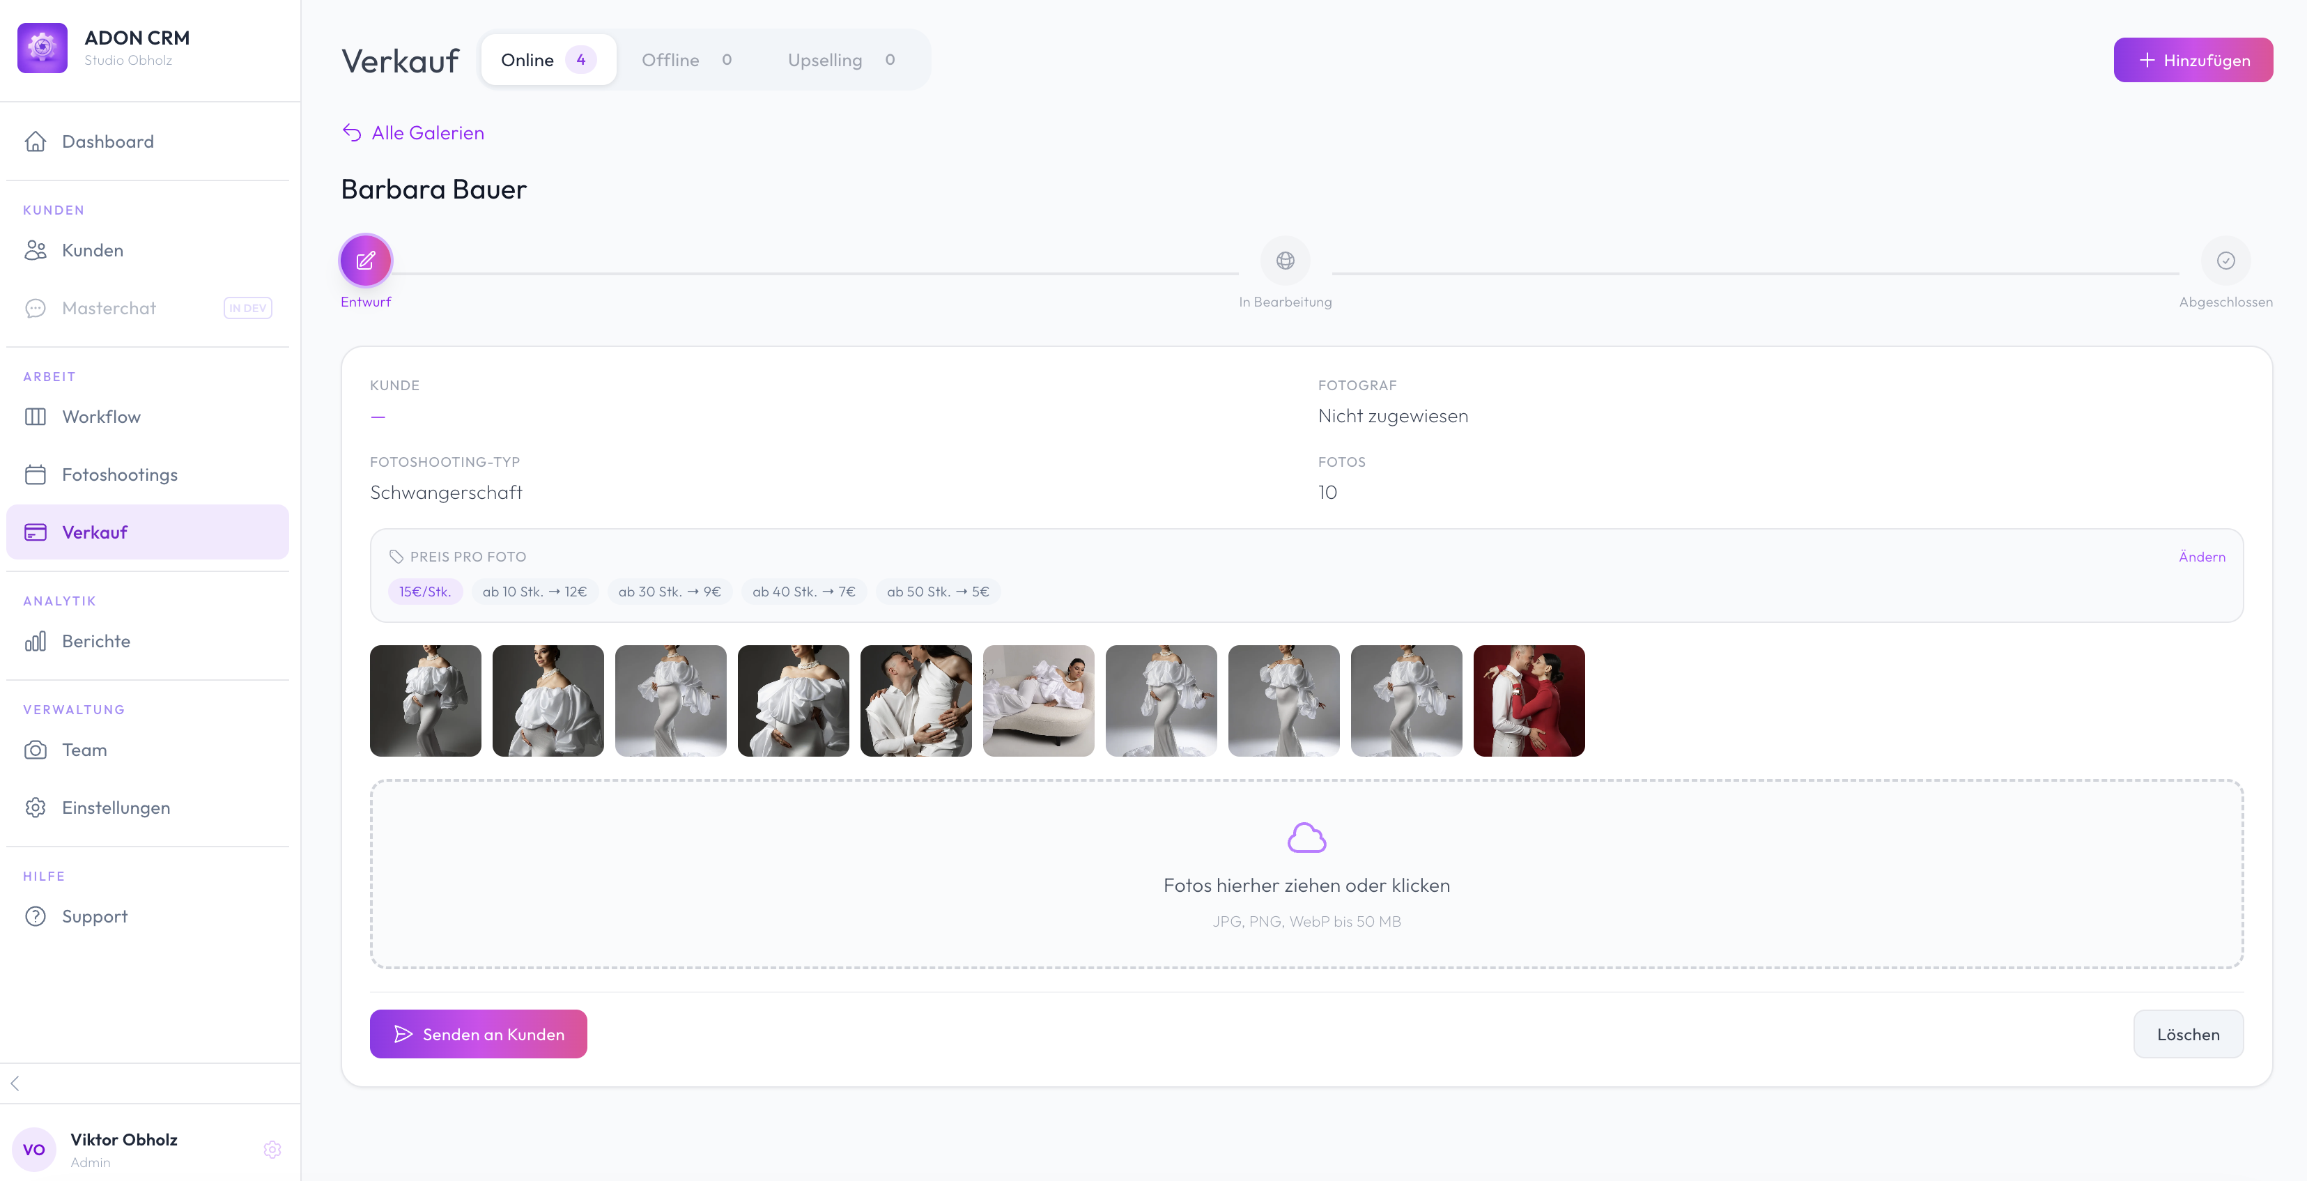Open Berichte bar chart icon
The height and width of the screenshot is (1181, 2307).
pyautogui.click(x=36, y=641)
